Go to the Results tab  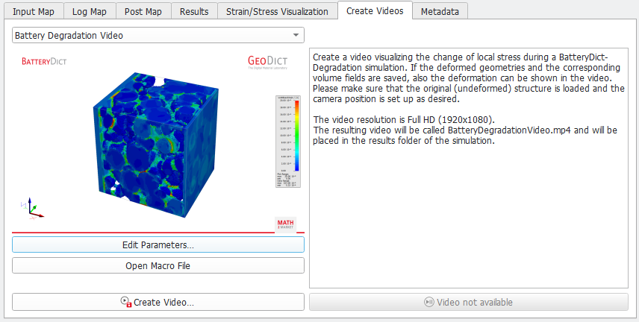(194, 11)
